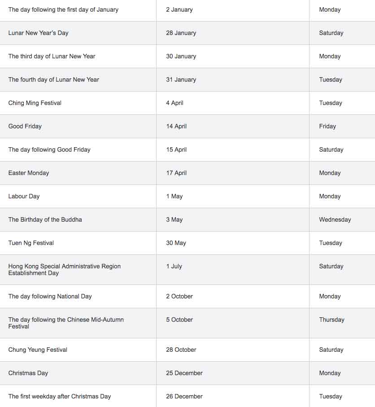The height and width of the screenshot is (407, 375).
Task: Select the Chung Yeung Festival name
Action: (x=38, y=350)
